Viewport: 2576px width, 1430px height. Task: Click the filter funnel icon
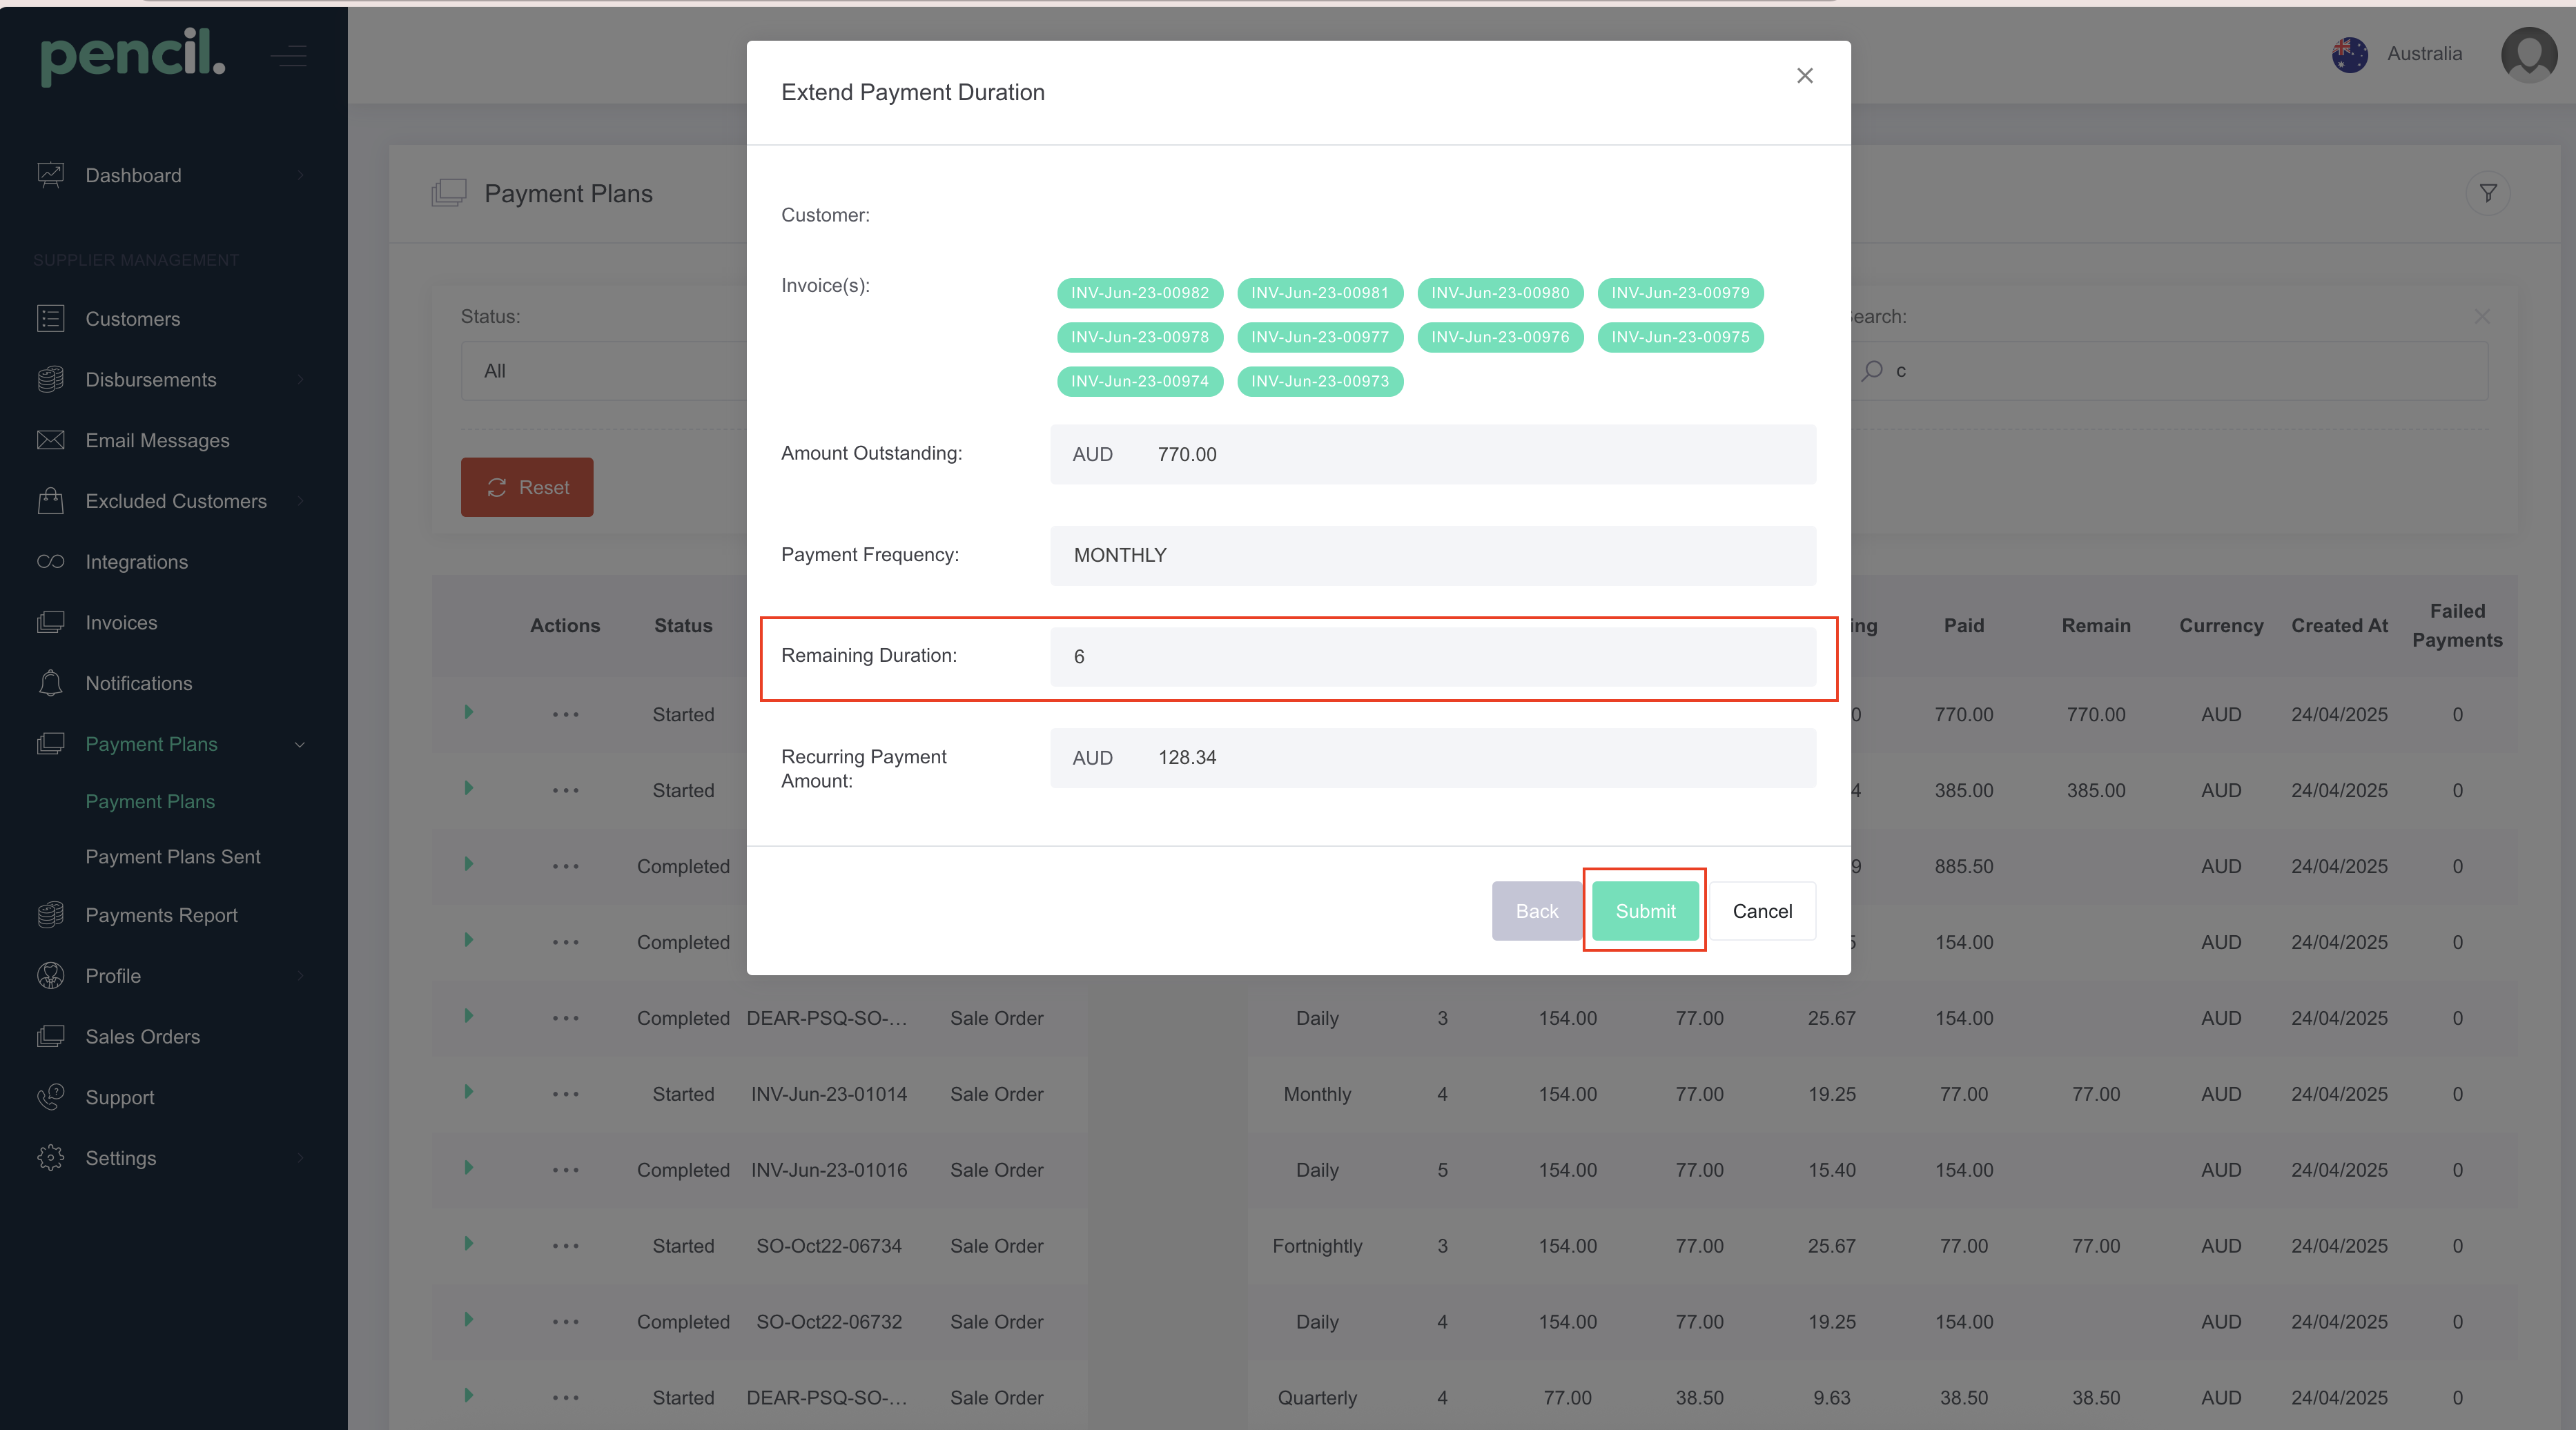(2488, 193)
